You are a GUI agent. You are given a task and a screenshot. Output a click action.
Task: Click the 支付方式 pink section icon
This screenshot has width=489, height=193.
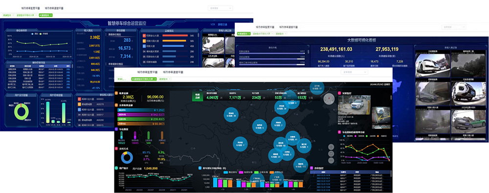tap(116, 149)
